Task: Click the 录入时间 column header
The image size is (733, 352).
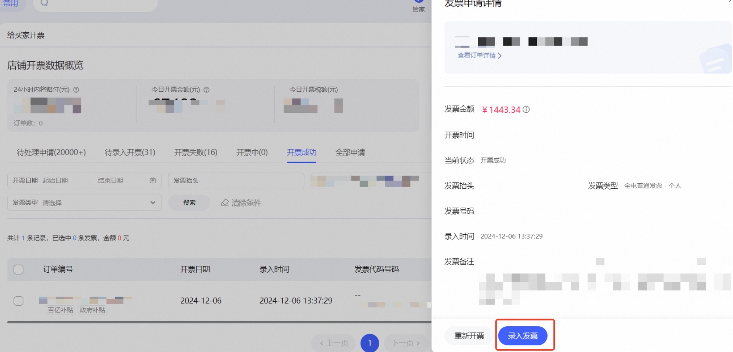Action: [x=274, y=269]
